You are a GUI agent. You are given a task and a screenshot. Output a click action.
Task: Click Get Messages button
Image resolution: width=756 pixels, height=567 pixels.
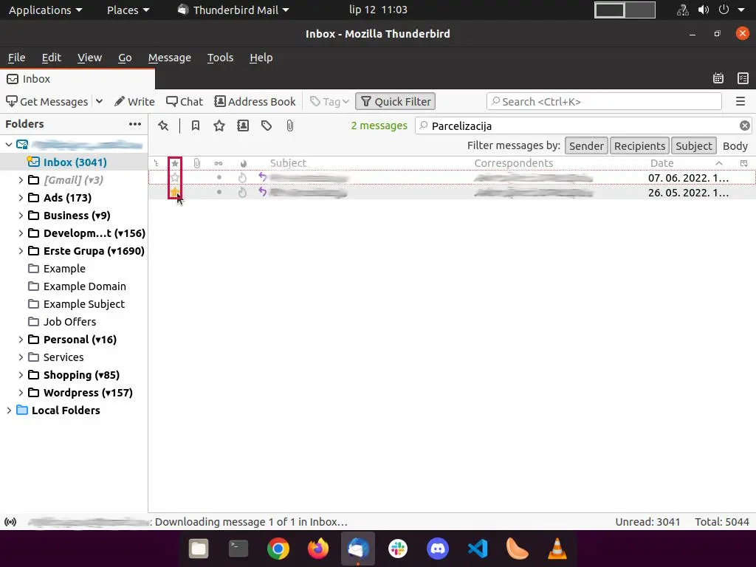click(x=47, y=102)
